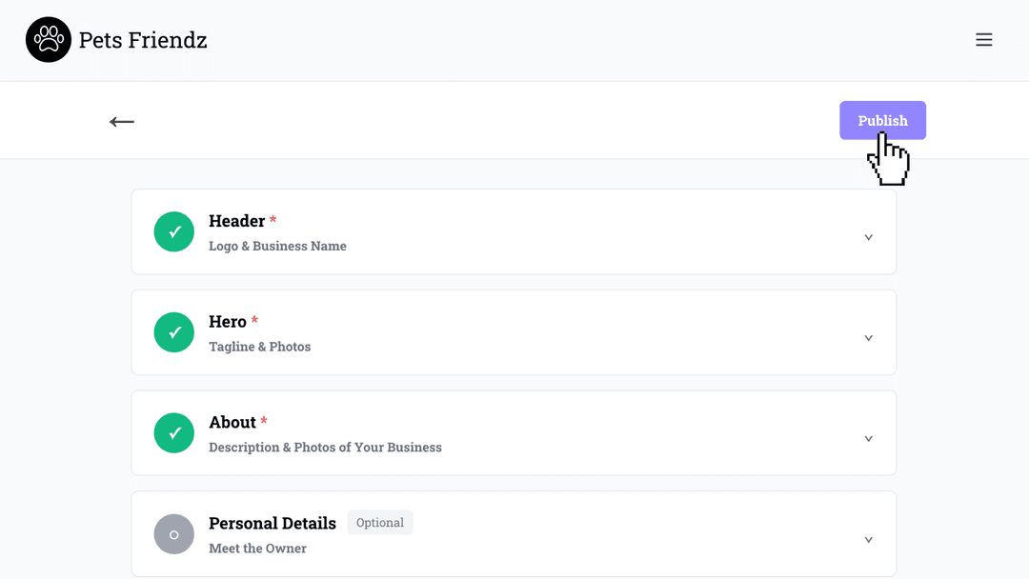The width and height of the screenshot is (1029, 579).
Task: Select the Hero section title
Action: [x=228, y=322]
